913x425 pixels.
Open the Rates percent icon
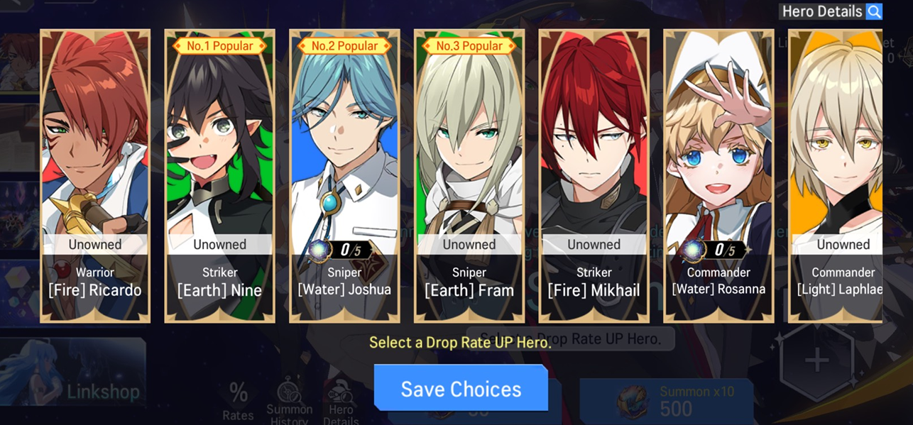(239, 401)
